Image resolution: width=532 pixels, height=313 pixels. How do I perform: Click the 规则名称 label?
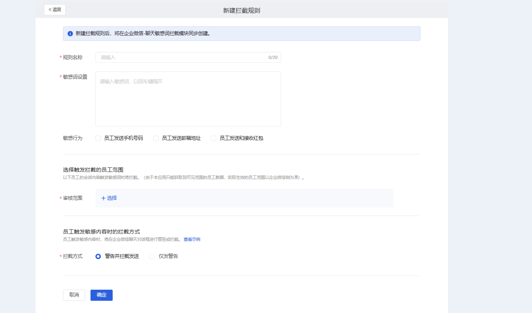click(x=73, y=57)
